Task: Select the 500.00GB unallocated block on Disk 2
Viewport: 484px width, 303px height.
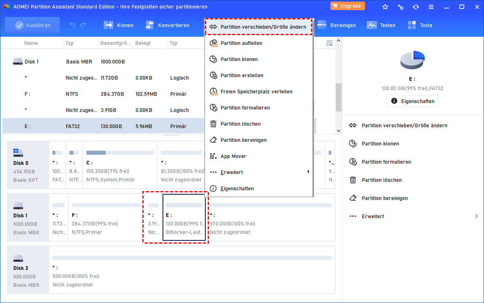Action: coord(192,270)
